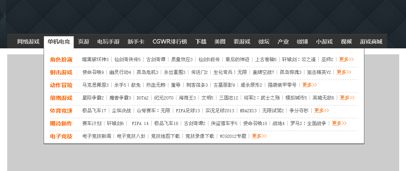The width and height of the screenshot is (406, 171).
Task: Open the 罗马2：全面战争 link
Action: (308, 123)
